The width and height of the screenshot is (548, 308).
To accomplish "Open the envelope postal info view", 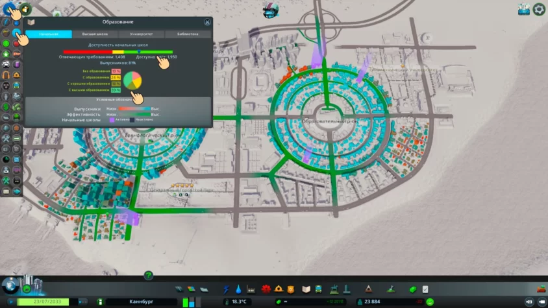I will click(6, 191).
